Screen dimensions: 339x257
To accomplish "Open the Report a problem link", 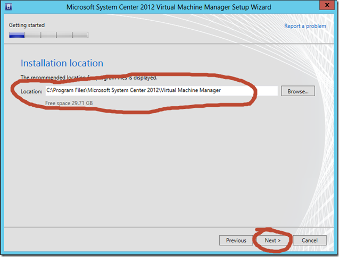I will pos(305,26).
